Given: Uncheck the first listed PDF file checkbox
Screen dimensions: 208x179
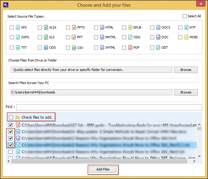Looking at the screenshot, I should pos(10,125).
